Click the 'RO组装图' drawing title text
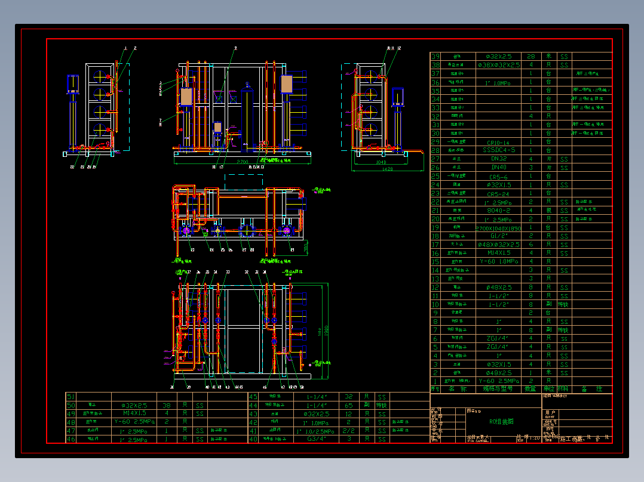 [x=501, y=422]
